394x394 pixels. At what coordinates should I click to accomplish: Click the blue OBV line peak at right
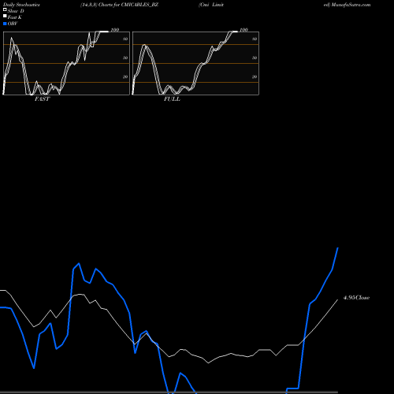tap(337, 248)
